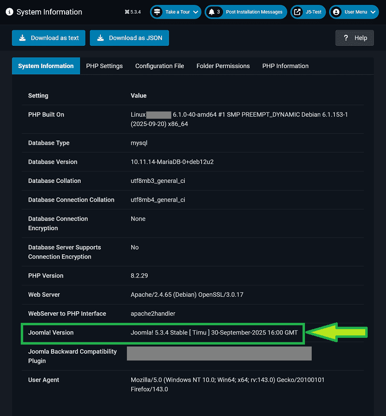Click the bell notification icon
The image size is (386, 416).
click(x=211, y=12)
